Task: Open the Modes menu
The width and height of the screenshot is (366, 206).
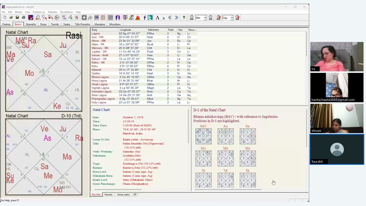Action: click(x=18, y=12)
